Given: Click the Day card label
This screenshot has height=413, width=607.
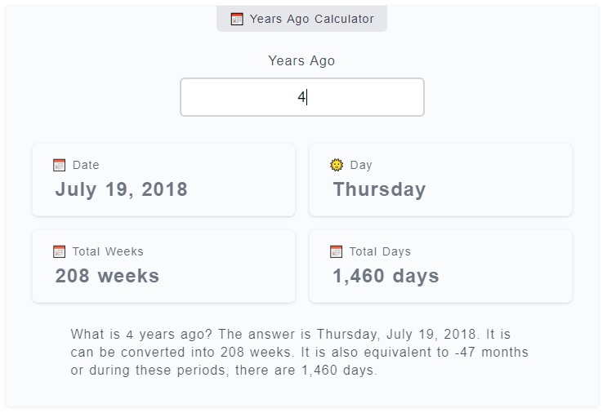Looking at the screenshot, I should pyautogui.click(x=361, y=165).
